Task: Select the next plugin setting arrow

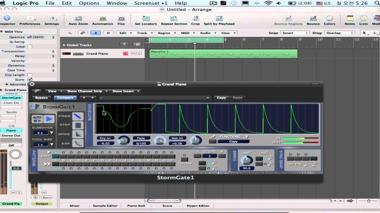Action: [x=93, y=98]
